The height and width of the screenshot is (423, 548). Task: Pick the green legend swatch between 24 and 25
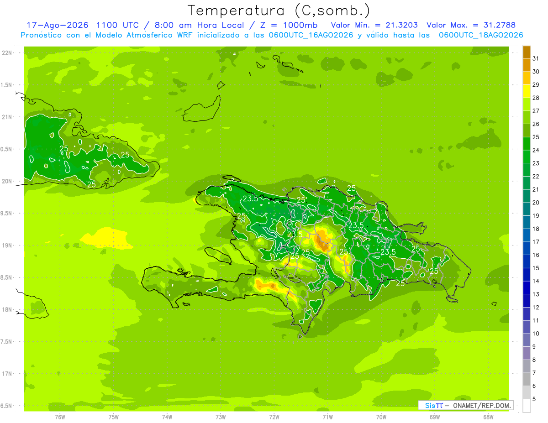pos(527,144)
